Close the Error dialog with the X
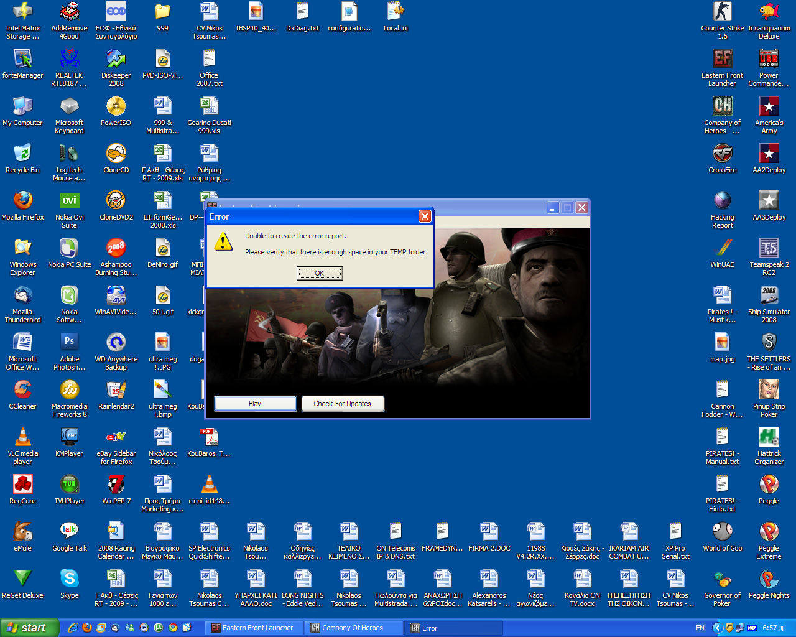796x637 pixels. pyautogui.click(x=425, y=216)
